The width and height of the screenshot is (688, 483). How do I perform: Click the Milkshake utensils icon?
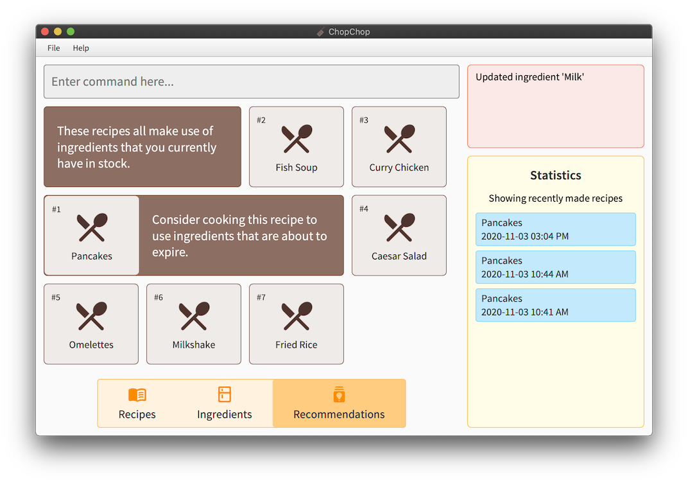tap(194, 316)
